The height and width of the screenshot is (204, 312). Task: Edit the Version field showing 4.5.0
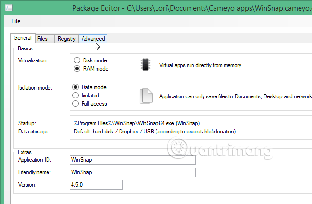tap(96, 185)
